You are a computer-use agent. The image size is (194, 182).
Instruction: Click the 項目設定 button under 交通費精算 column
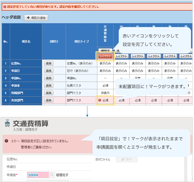(x=105, y=50)
